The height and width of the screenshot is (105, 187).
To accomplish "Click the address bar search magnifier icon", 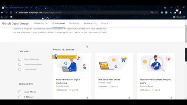I will tap(152, 13).
